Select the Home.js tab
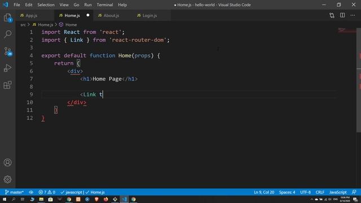 click(x=72, y=15)
